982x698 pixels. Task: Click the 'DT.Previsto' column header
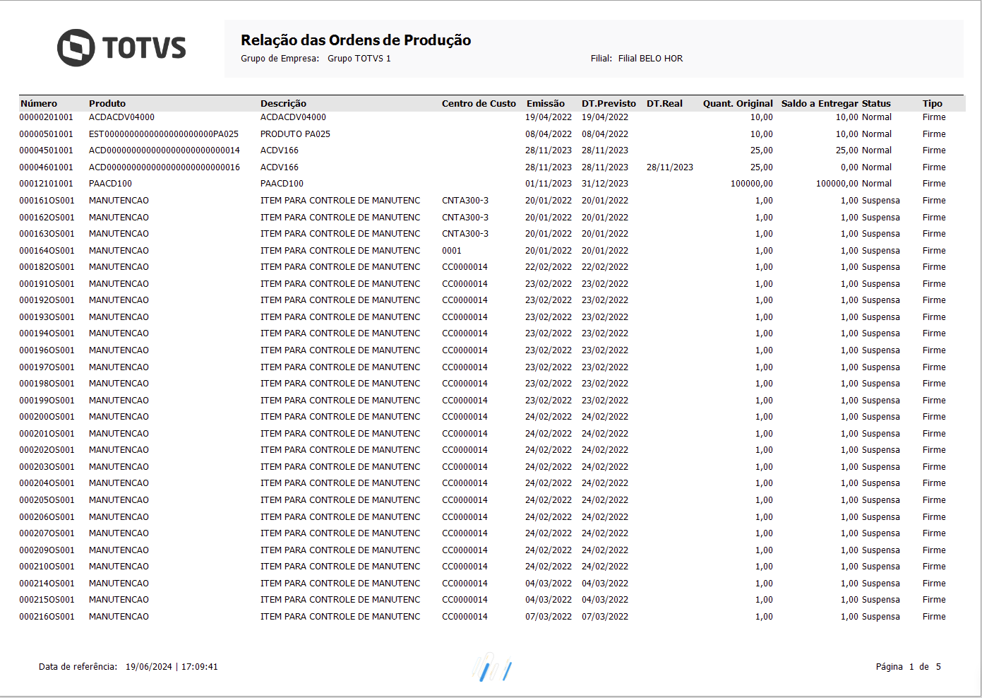pos(609,104)
